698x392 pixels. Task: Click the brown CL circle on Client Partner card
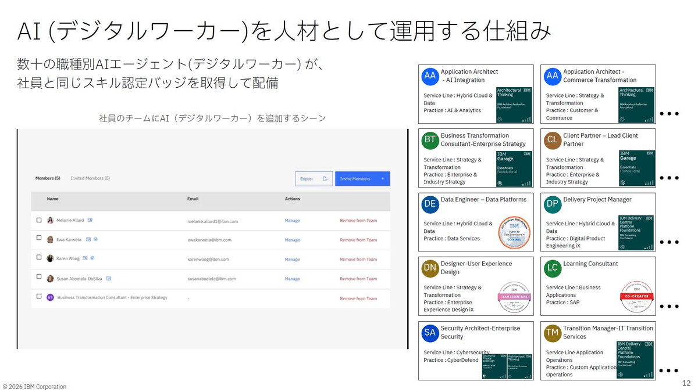(553, 140)
